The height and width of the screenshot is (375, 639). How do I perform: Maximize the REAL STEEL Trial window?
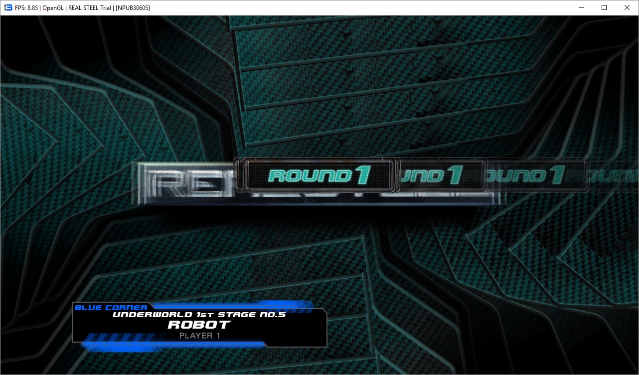pos(604,7)
